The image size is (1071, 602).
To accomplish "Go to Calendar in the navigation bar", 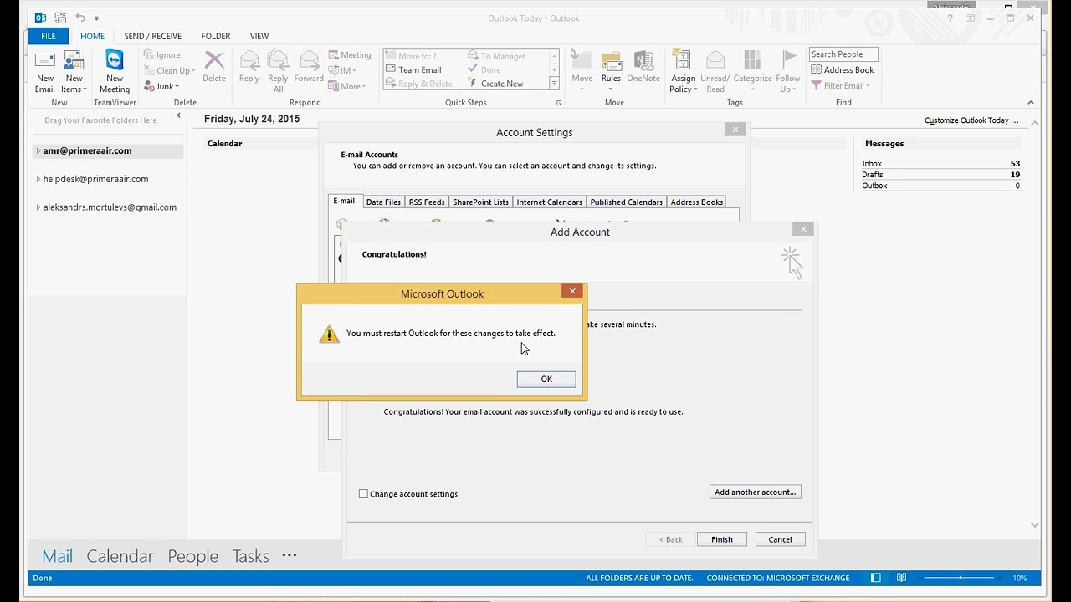I will [120, 556].
